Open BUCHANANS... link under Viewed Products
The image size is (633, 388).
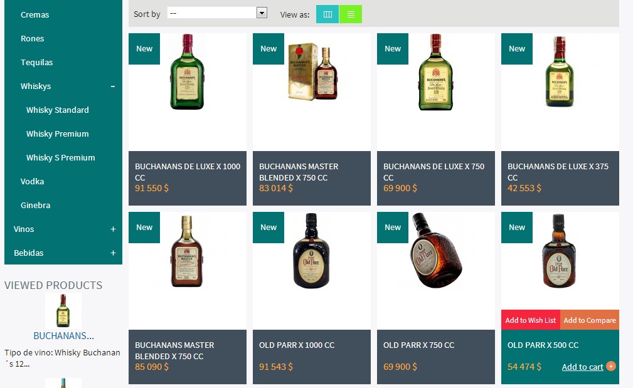(63, 335)
